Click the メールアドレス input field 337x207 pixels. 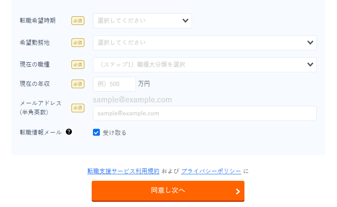tap(204, 114)
